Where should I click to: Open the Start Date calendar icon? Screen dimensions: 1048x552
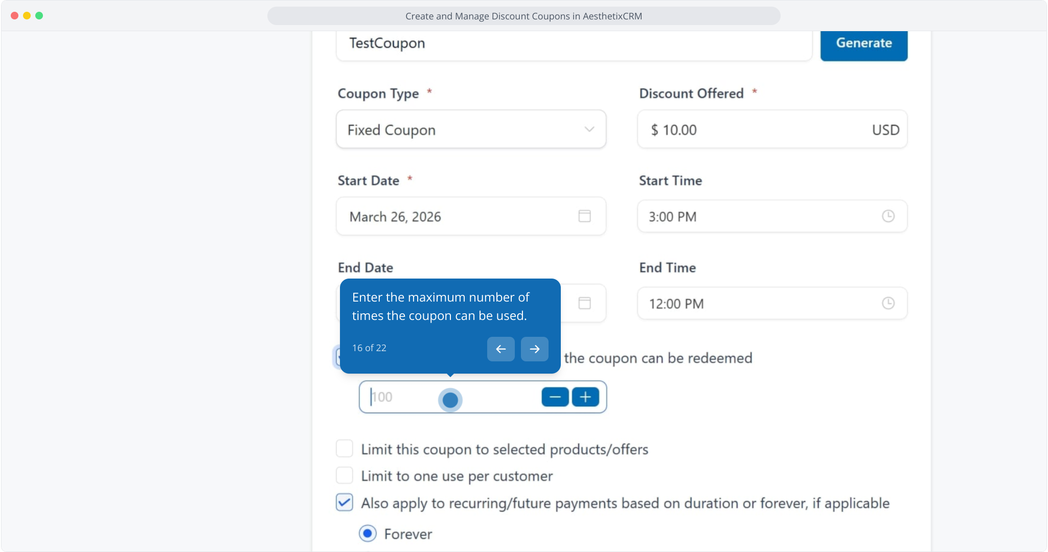584,216
